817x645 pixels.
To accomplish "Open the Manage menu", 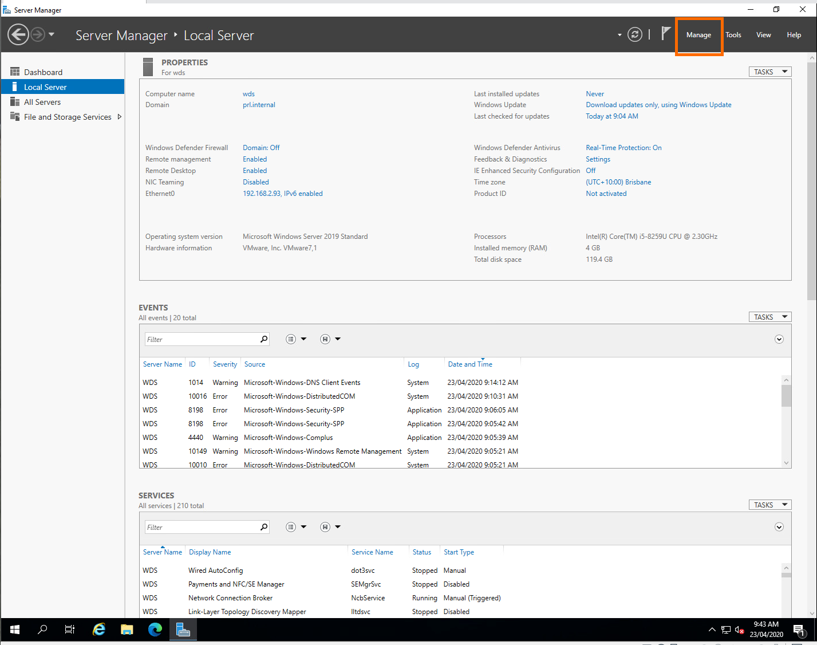I will tap(698, 35).
